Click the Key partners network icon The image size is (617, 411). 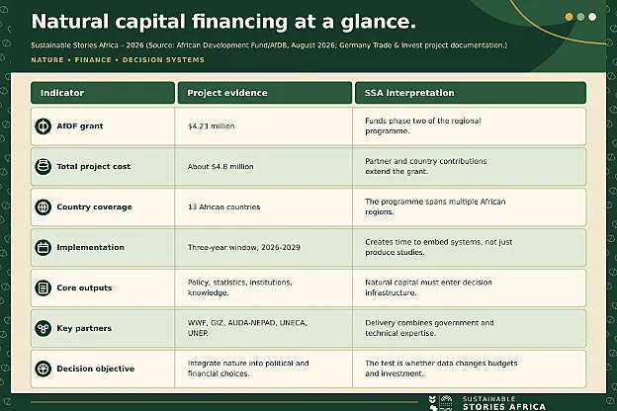[43, 328]
